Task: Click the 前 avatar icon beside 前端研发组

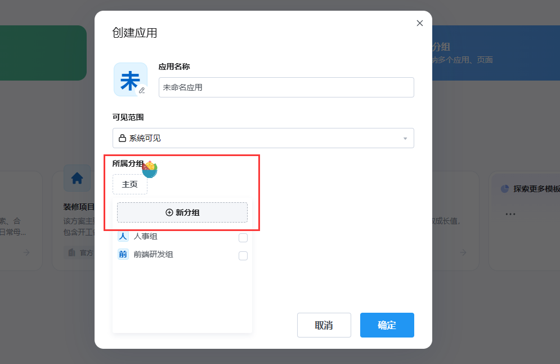Action: pyautogui.click(x=123, y=255)
